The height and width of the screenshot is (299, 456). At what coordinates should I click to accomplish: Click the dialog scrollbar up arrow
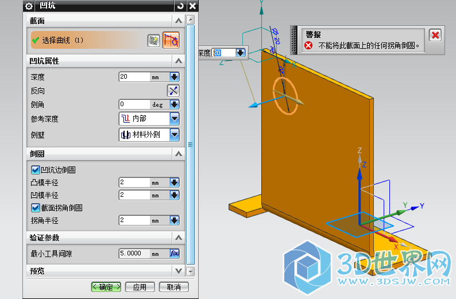[x=191, y=20]
